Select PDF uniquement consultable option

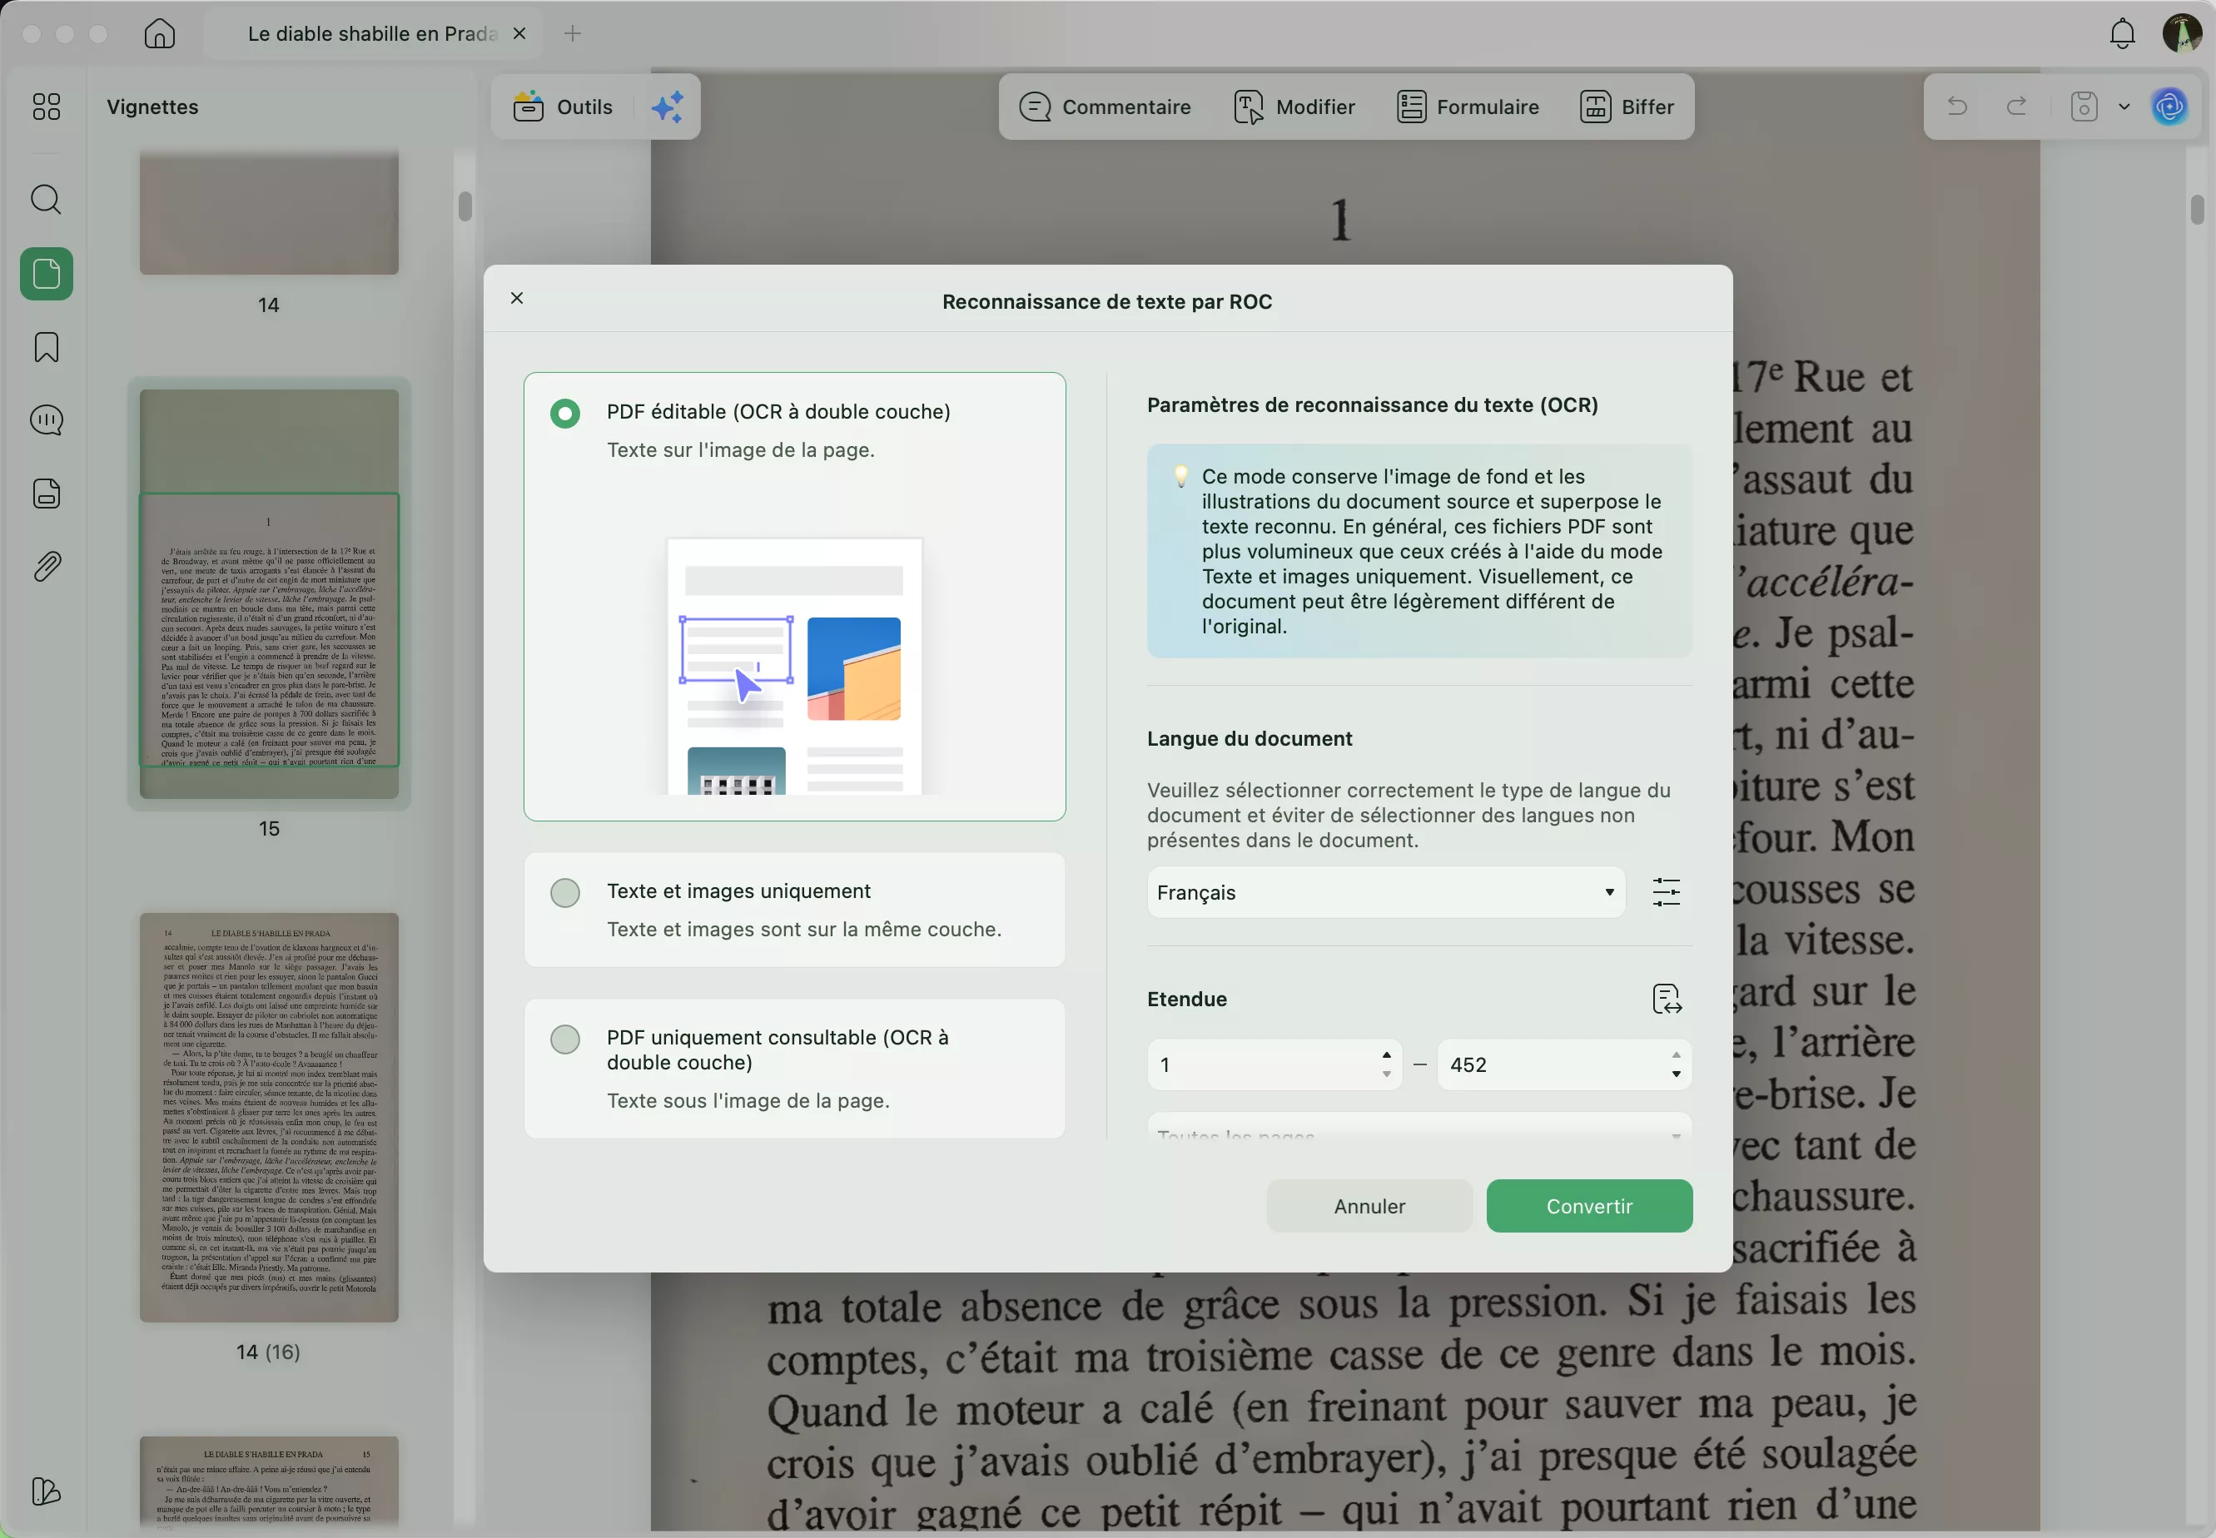coord(565,1039)
